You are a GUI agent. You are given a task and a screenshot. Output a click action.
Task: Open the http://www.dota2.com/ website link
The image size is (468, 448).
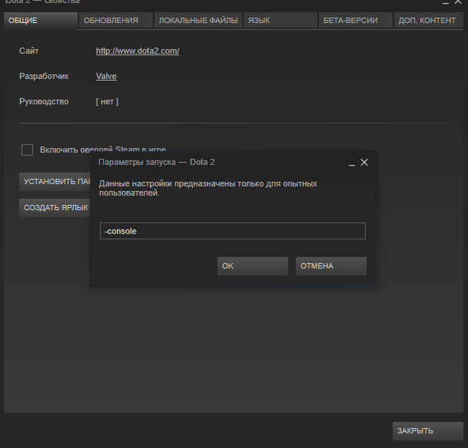click(138, 51)
